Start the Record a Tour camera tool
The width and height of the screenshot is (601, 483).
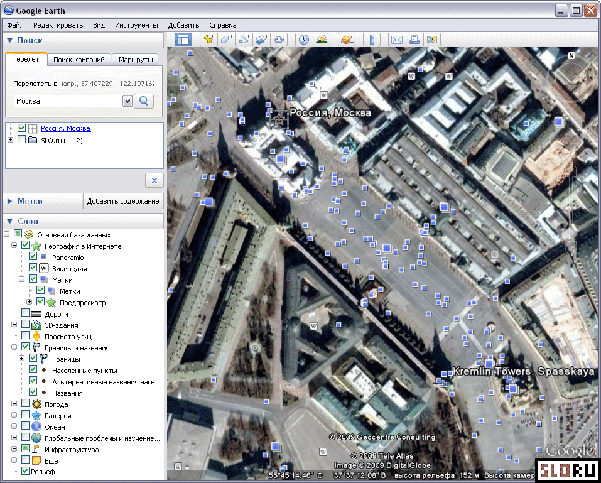(x=279, y=40)
